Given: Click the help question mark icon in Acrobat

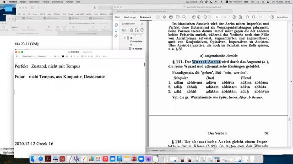Looking at the screenshot, I should pos(272,17).
